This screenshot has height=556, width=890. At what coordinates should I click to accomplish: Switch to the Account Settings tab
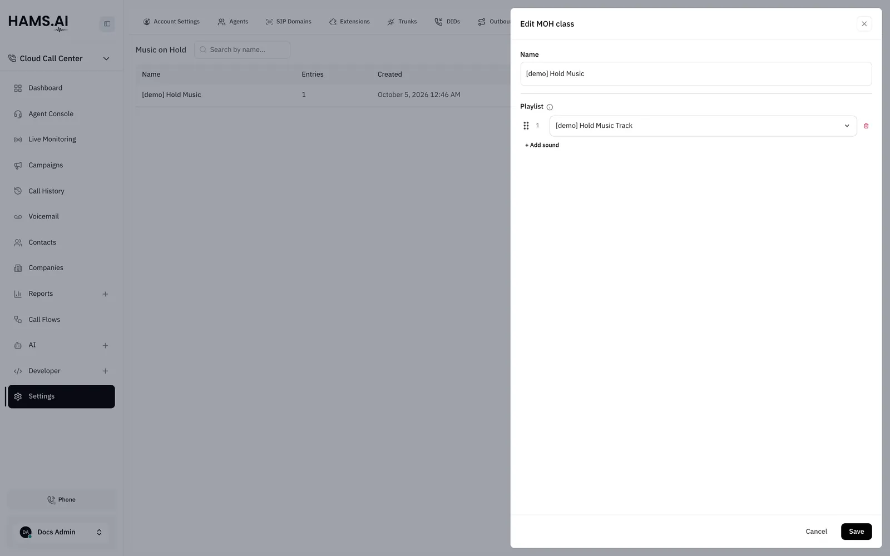171,22
